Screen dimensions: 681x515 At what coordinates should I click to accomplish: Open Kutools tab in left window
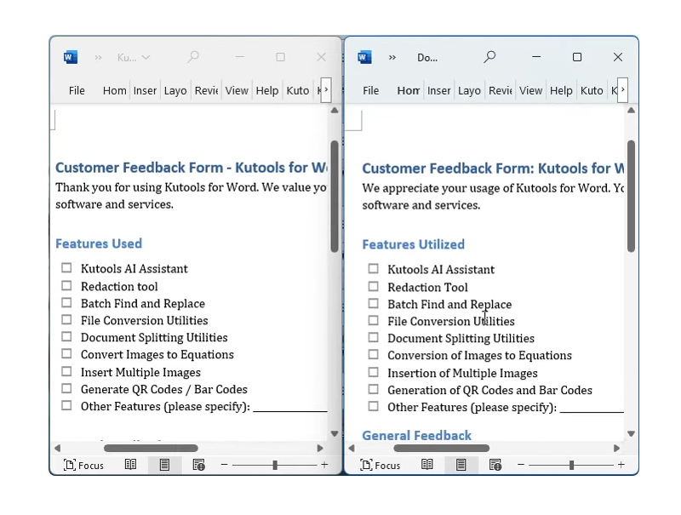point(297,90)
